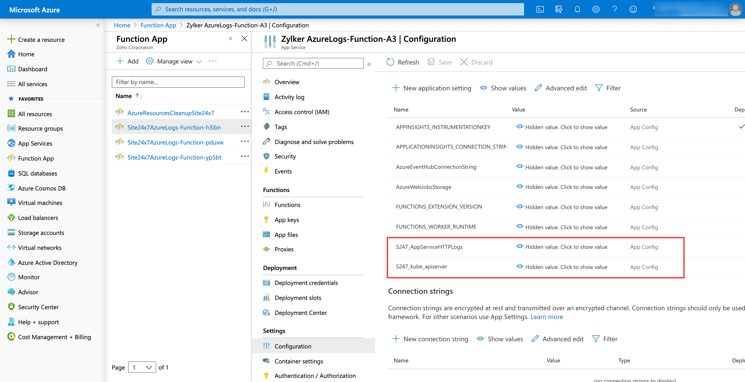Open portal settings gear

pyautogui.click(x=596, y=9)
